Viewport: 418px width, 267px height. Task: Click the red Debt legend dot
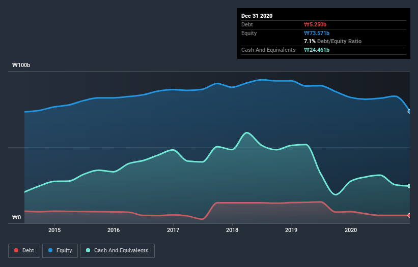[16, 250]
